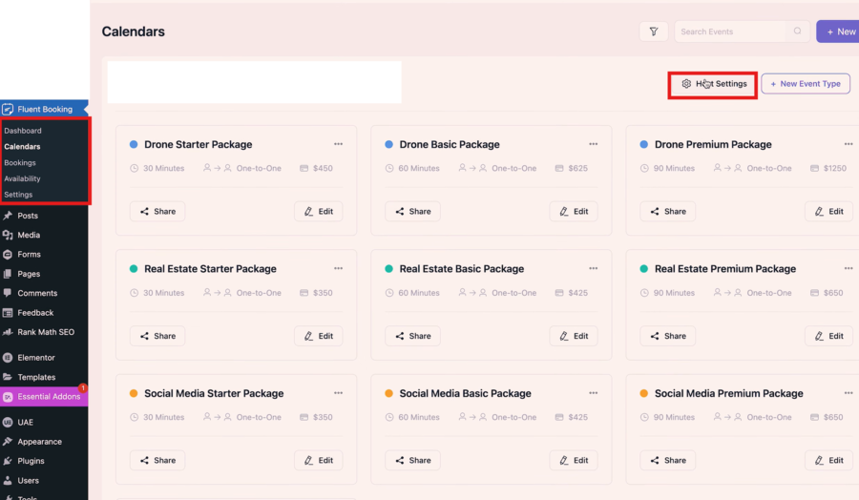Open Bookings in the sidebar
This screenshot has height=500, width=859.
[x=20, y=162]
